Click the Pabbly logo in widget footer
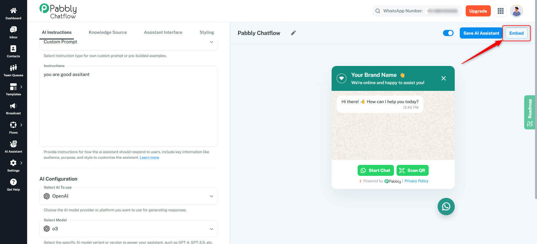Image resolution: width=537 pixels, height=244 pixels. click(x=393, y=181)
